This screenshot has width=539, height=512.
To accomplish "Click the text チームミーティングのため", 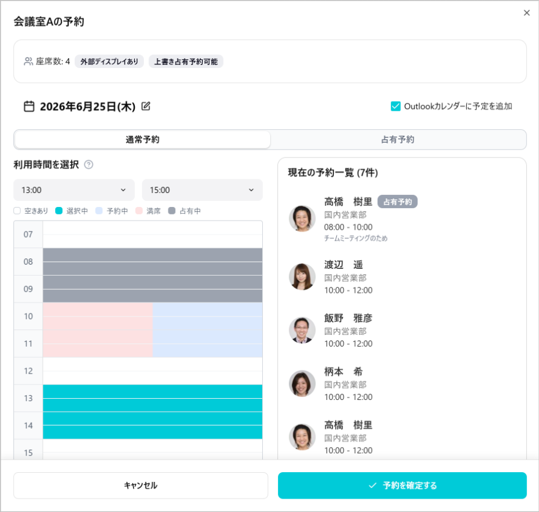I will (355, 238).
